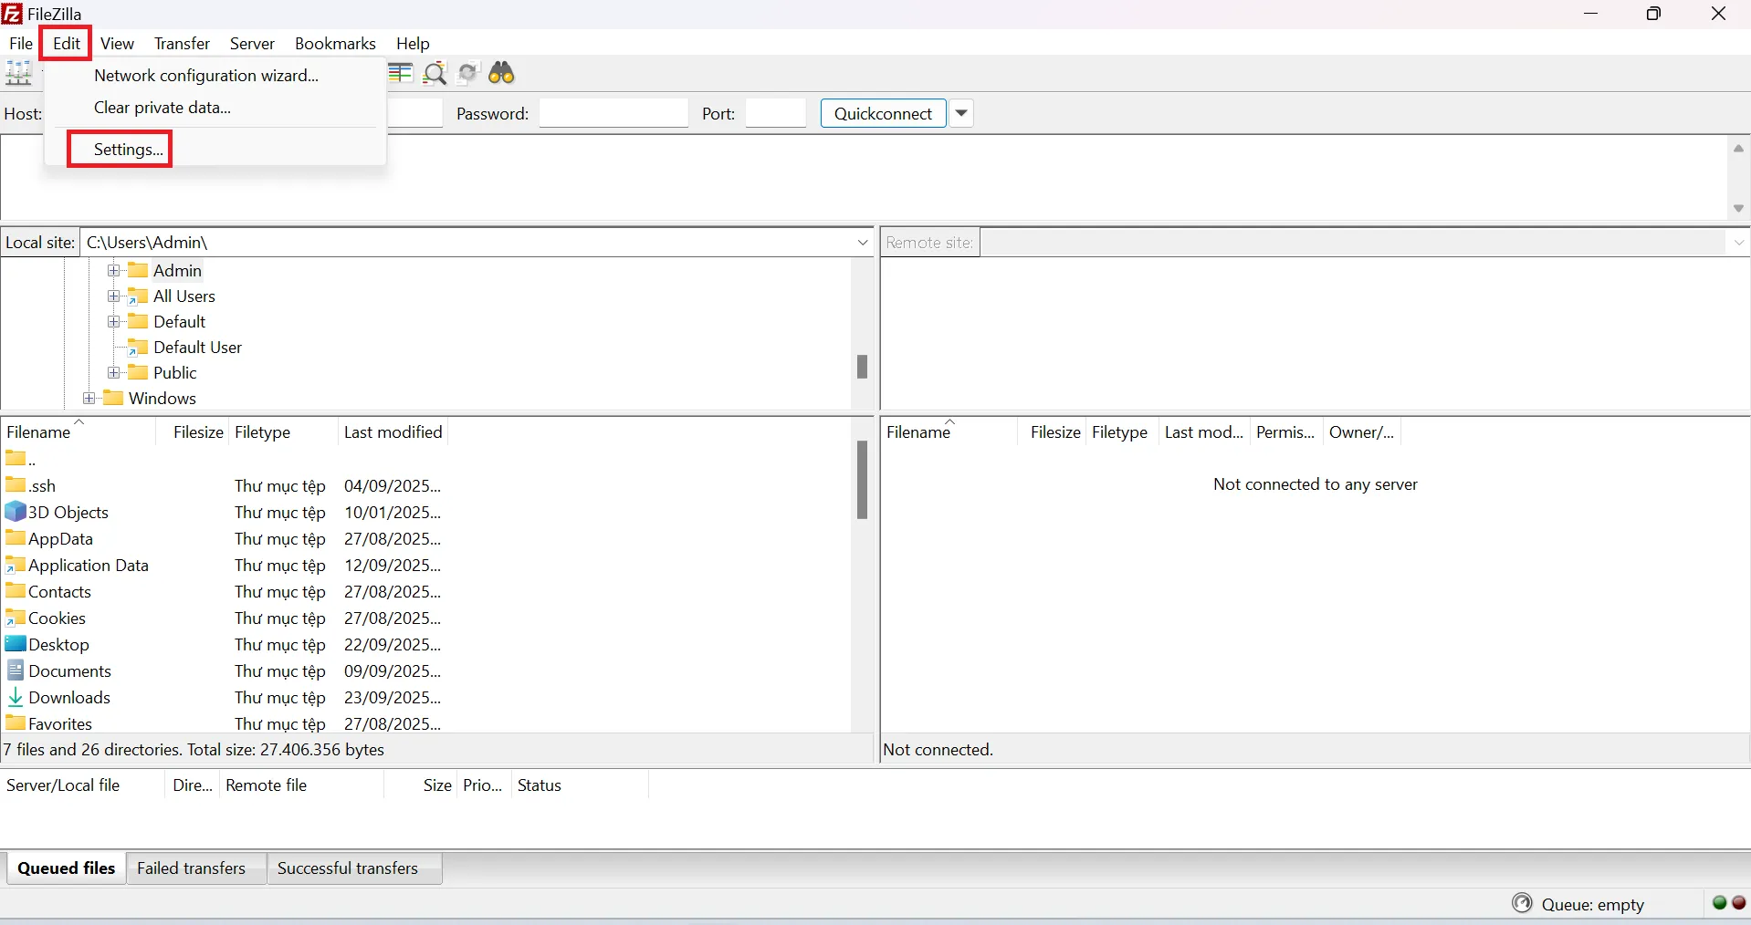Image resolution: width=1751 pixels, height=925 pixels.
Task: Sort local files by Last modified column
Action: click(393, 432)
